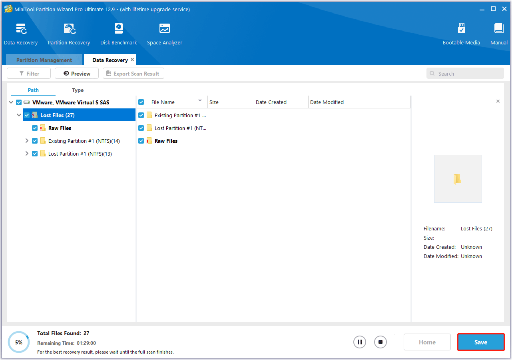Expand Existing Partition #1 (NTFS)(14) node
Image resolution: width=512 pixels, height=360 pixels.
click(x=27, y=141)
